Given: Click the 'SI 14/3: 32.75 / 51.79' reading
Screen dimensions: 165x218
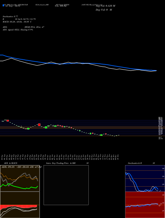Looking at the screenshot, I should 25,19.
